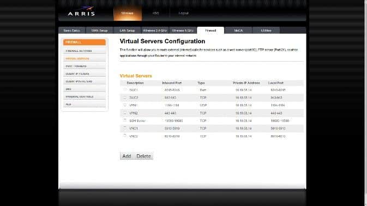367x206 pixels.
Task: Click the VNC1 description cell
Action: click(x=134, y=129)
